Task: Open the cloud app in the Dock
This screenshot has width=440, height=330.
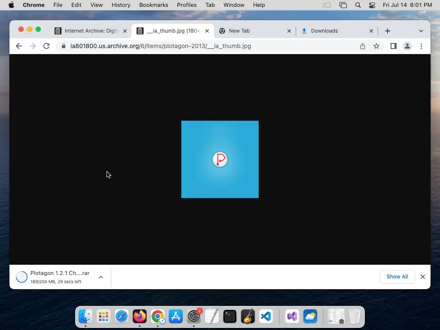Action: [x=310, y=317]
